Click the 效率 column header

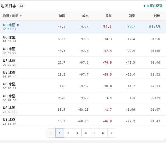(x=132, y=16)
